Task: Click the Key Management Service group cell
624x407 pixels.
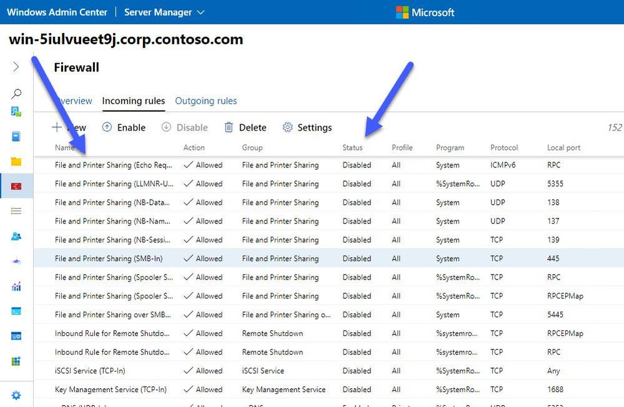Action: [284, 390]
